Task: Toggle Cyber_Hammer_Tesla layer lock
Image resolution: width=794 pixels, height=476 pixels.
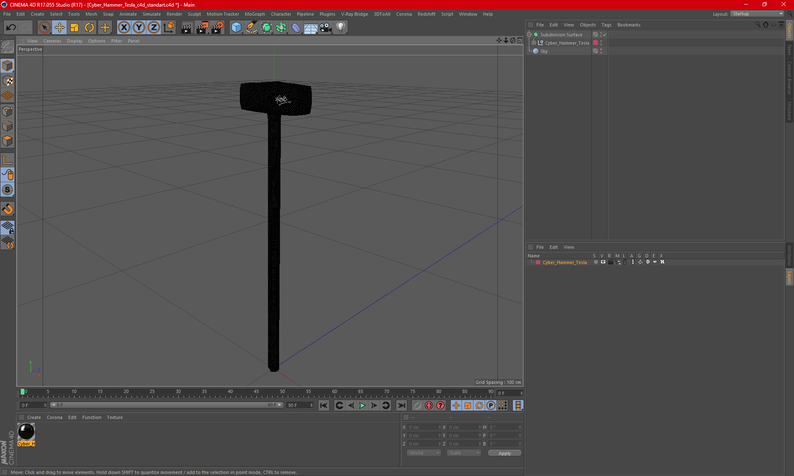Action: click(625, 262)
